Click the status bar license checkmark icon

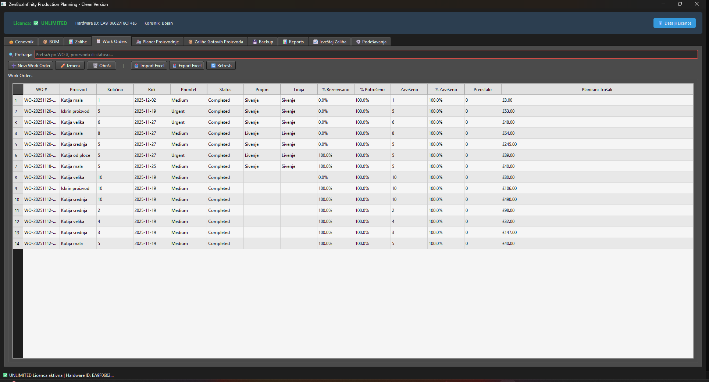click(5, 375)
